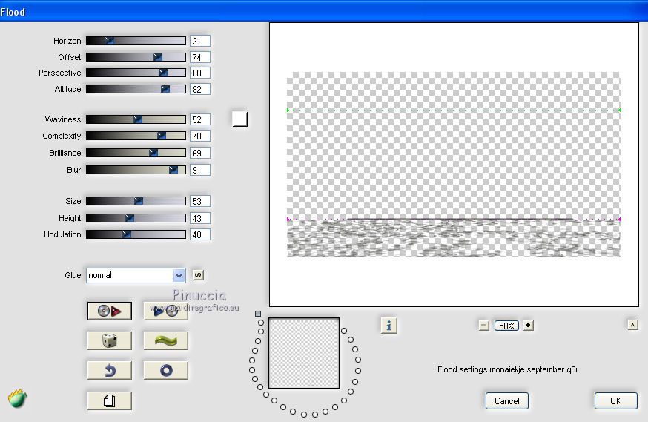Click the flaming green globe logo
The image size is (648, 422).
pos(17,398)
